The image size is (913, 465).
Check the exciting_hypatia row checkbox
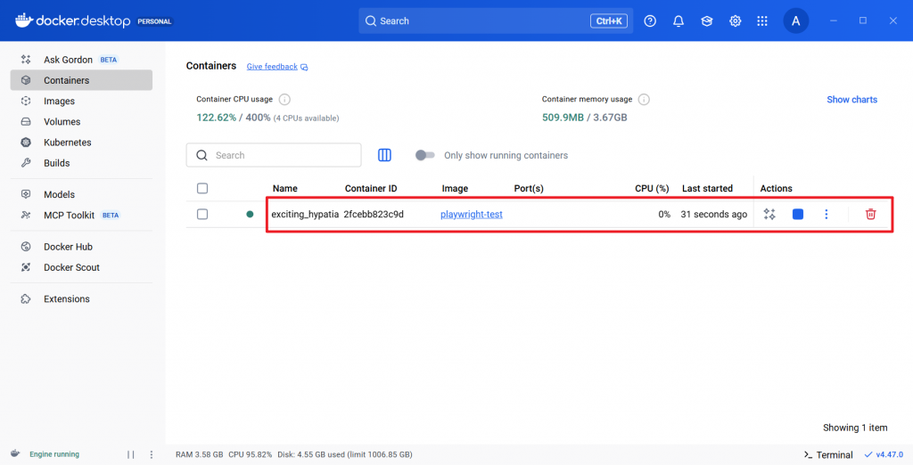click(x=202, y=214)
